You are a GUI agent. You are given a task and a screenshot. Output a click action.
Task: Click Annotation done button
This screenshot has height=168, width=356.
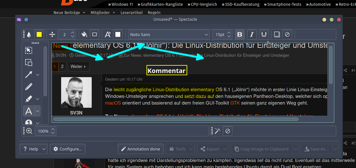(140, 149)
